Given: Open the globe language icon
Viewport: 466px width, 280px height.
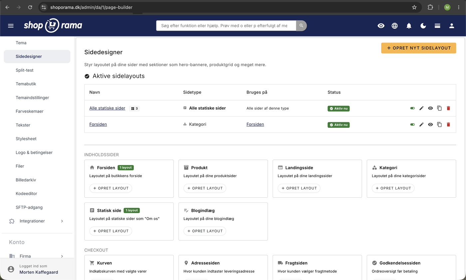Looking at the screenshot, I should click(x=395, y=26).
